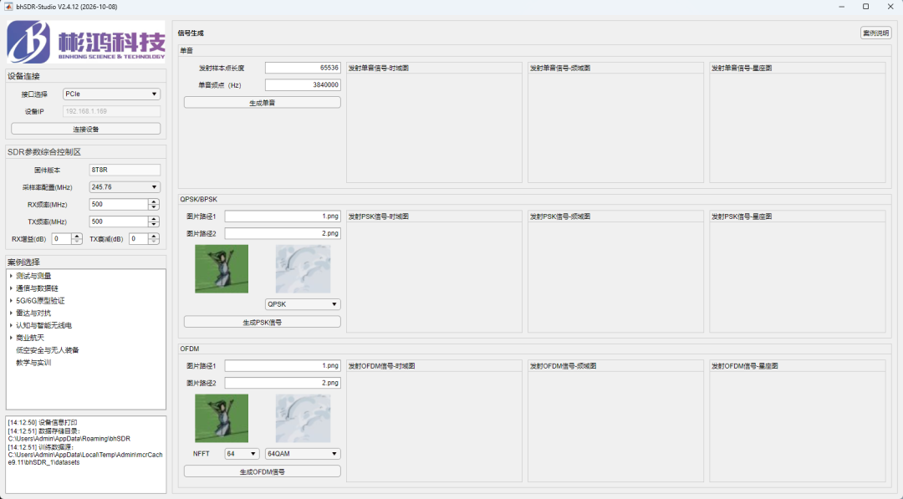
Task: Click 图片路径1 field in QPSK/BPSK section
Action: pos(283,216)
